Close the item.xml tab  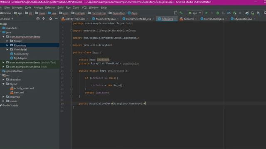196,19
